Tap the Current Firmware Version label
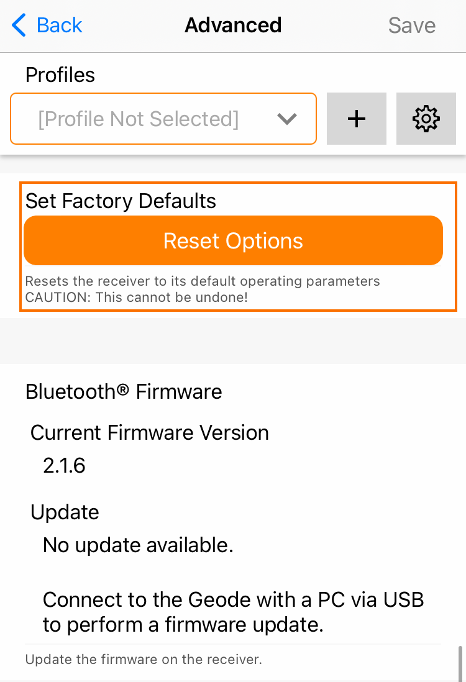Screen dimensions: 466x682 (x=150, y=433)
